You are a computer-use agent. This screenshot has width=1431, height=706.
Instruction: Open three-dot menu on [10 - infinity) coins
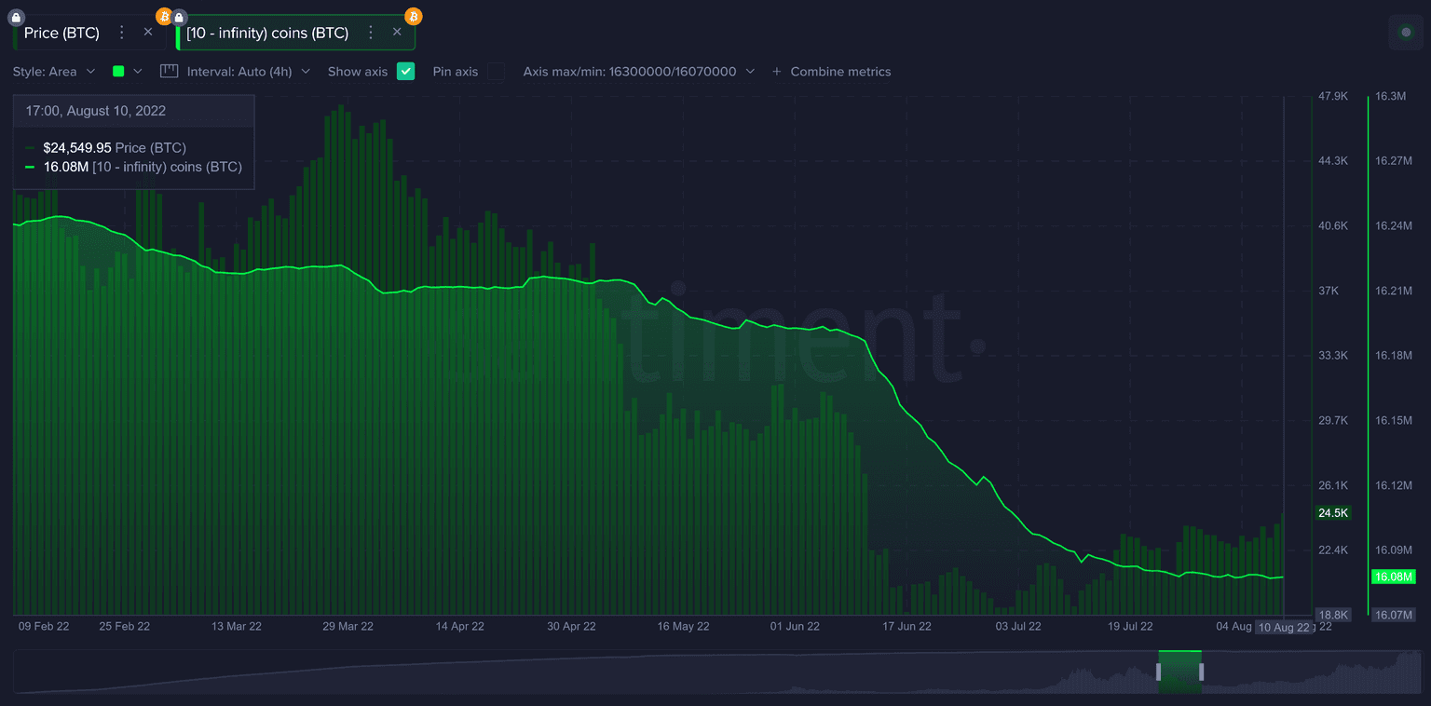click(370, 33)
